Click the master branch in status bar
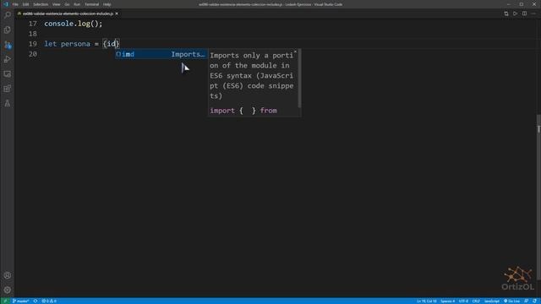 point(20,301)
